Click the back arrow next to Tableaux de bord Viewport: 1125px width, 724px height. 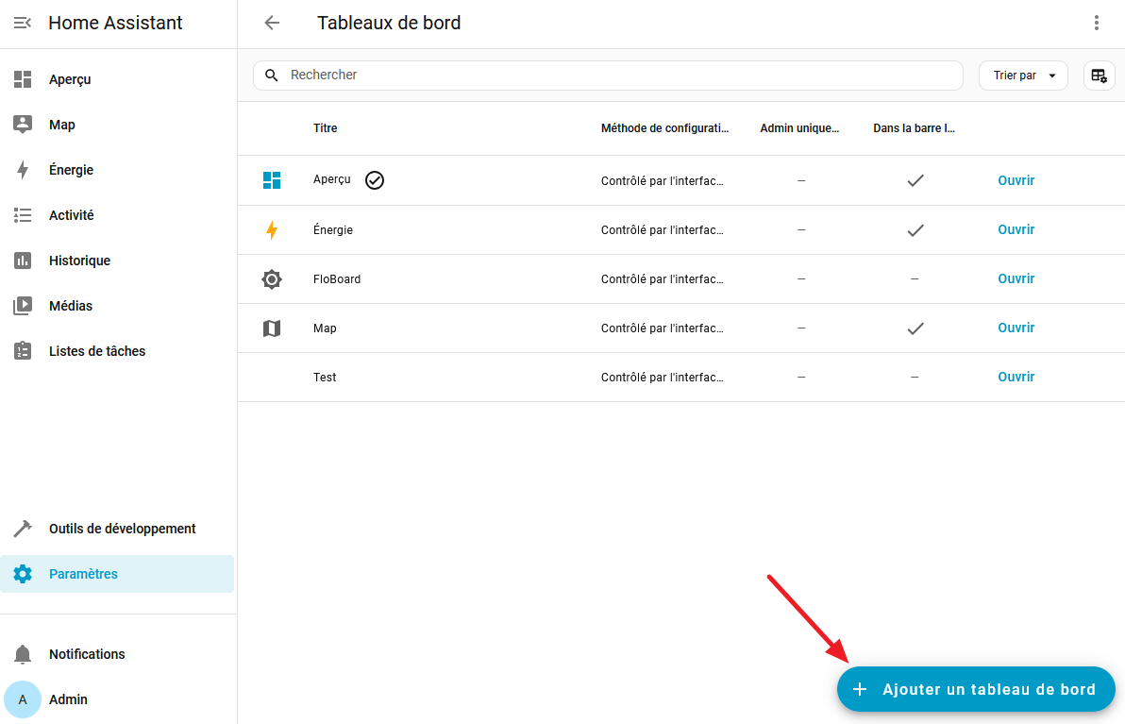click(272, 23)
